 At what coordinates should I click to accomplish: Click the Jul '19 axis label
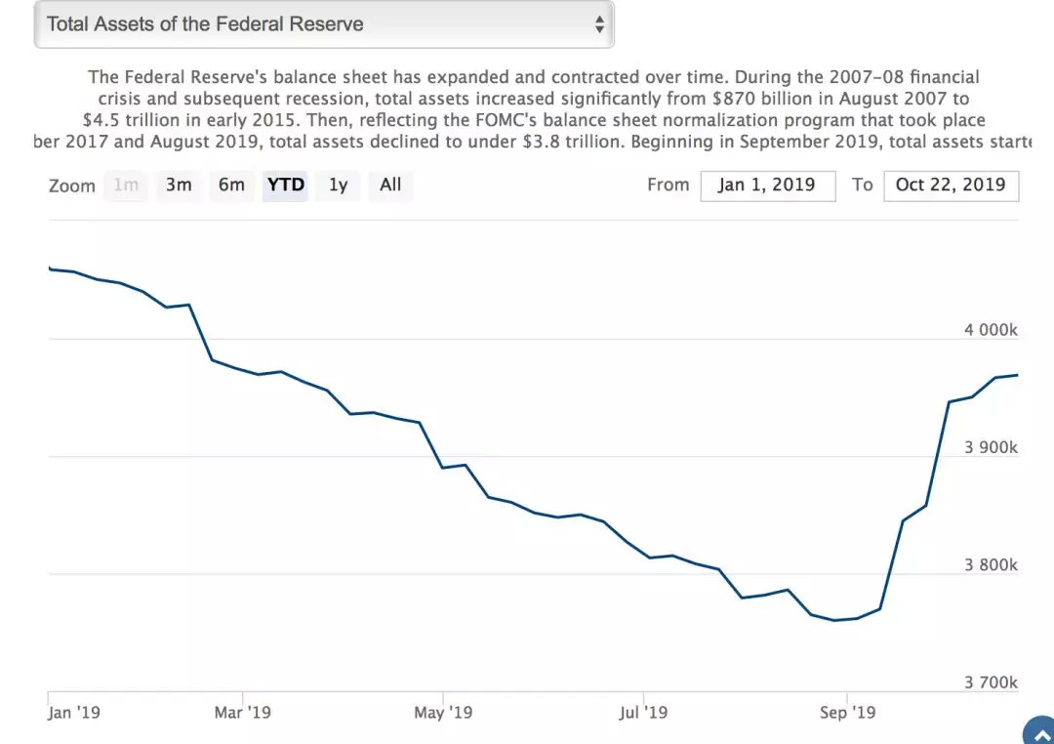coord(643,713)
